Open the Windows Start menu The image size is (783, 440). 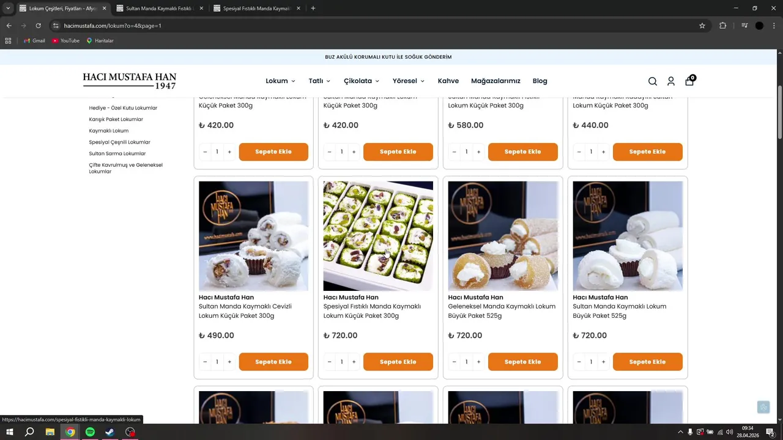[10, 432]
